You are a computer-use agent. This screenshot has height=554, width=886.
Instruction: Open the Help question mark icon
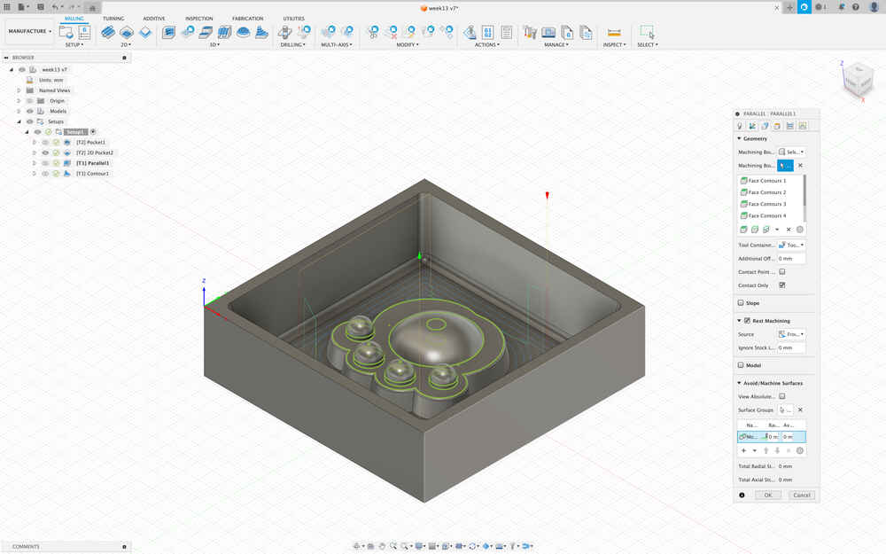click(856, 7)
